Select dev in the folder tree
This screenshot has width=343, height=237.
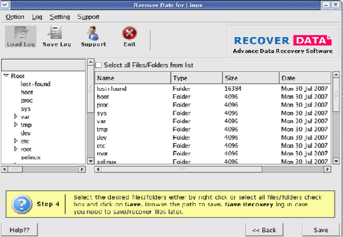(26, 133)
